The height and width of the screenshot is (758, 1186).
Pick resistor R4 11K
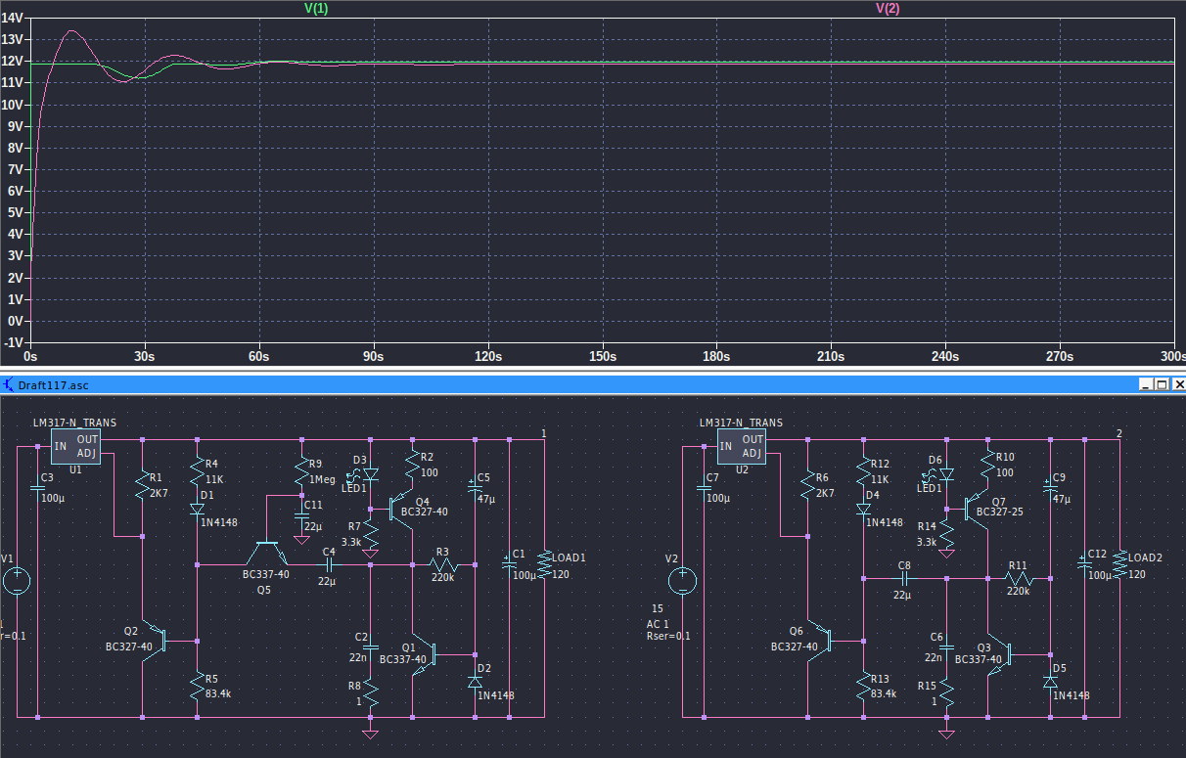point(199,471)
